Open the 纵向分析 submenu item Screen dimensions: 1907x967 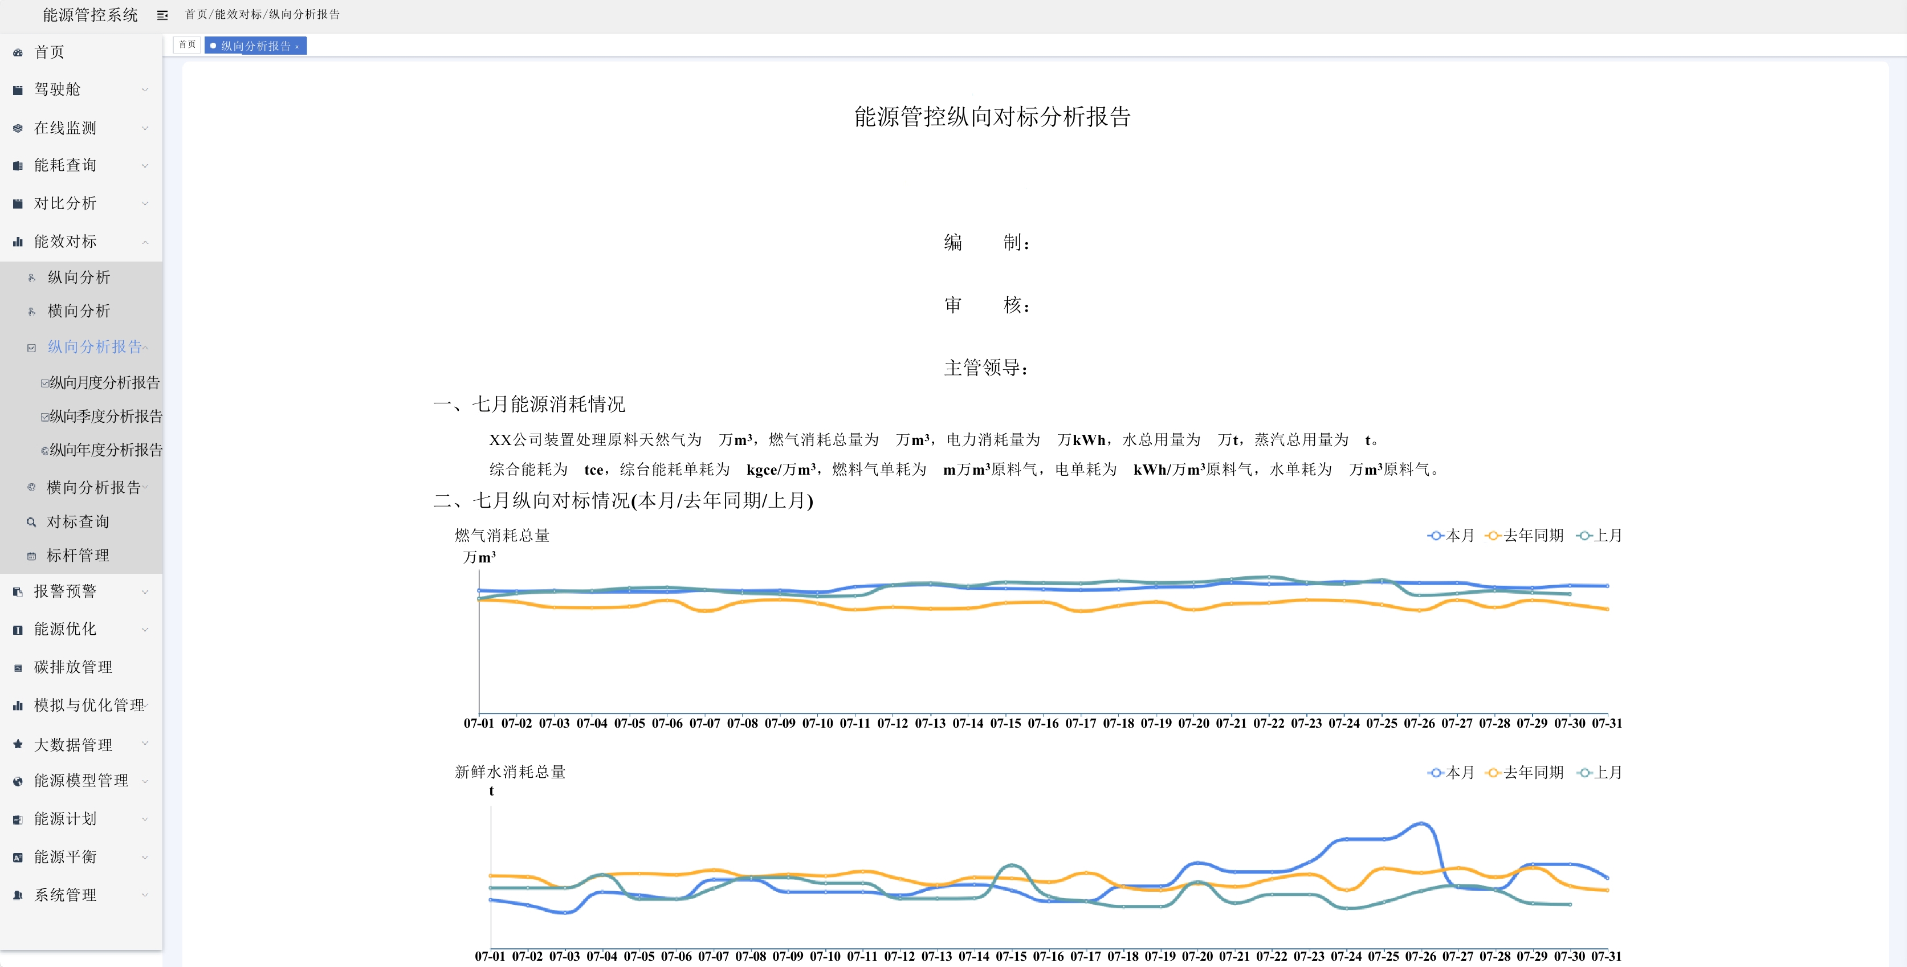pyautogui.click(x=79, y=278)
